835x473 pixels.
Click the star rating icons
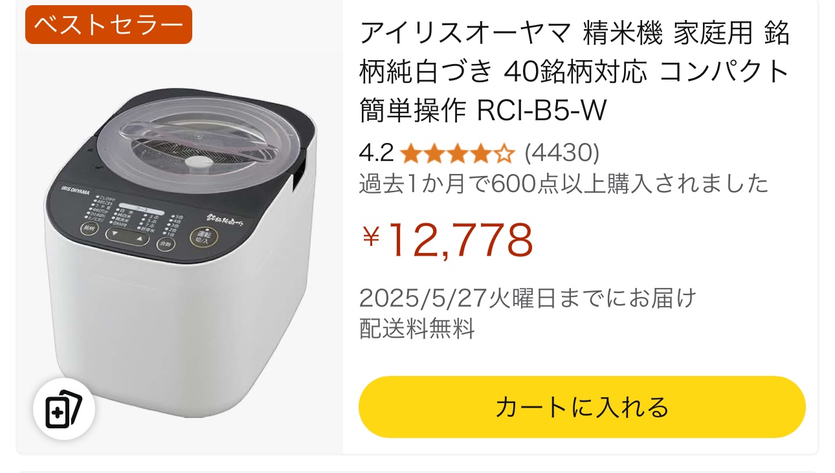coord(457,154)
